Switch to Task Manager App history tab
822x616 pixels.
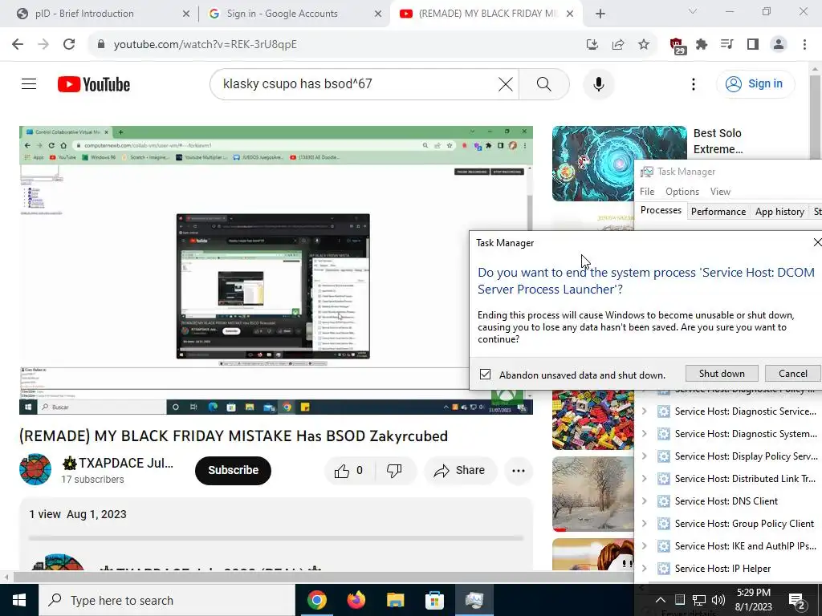point(779,212)
